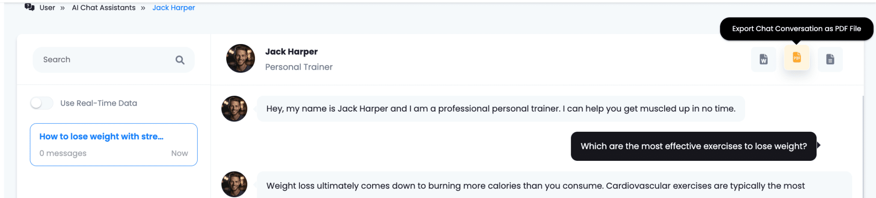876x198 pixels.
Task: Enable the Use Real-Time Data switch
Action: (42, 103)
